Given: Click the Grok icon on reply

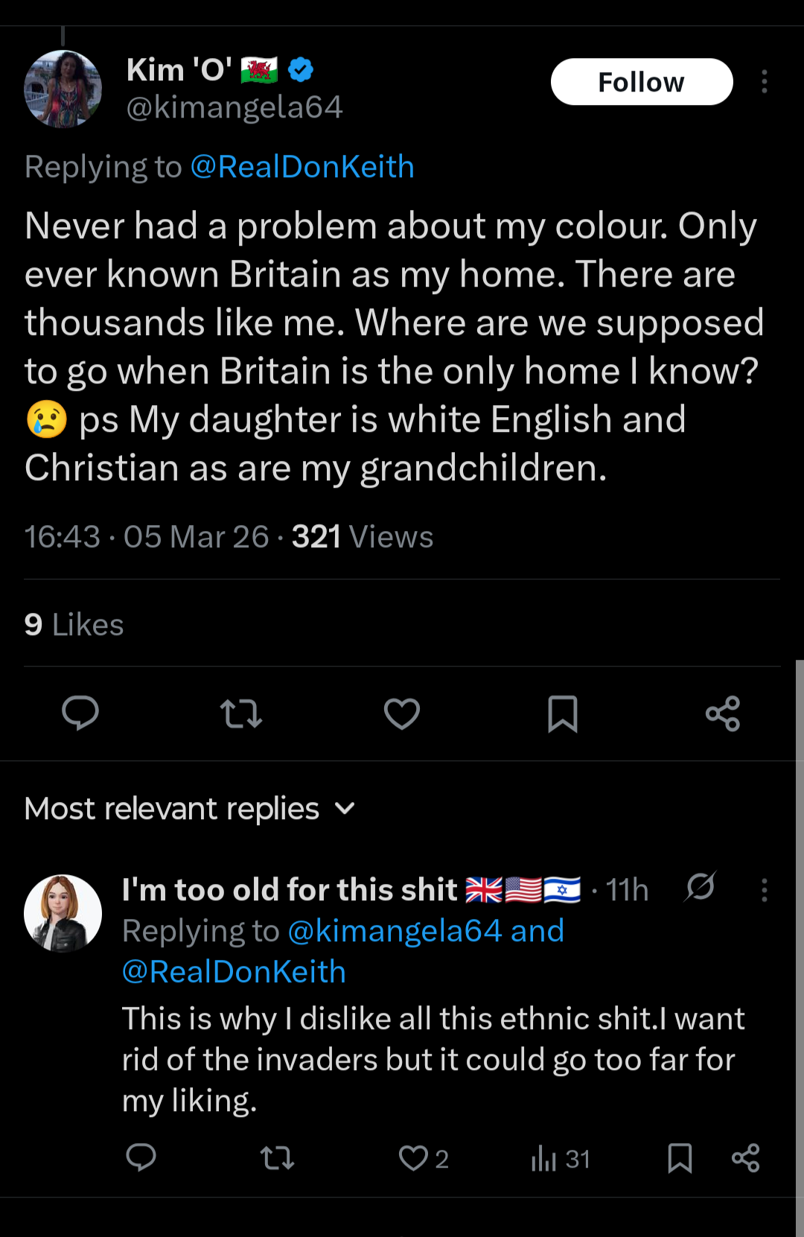Looking at the screenshot, I should point(701,887).
